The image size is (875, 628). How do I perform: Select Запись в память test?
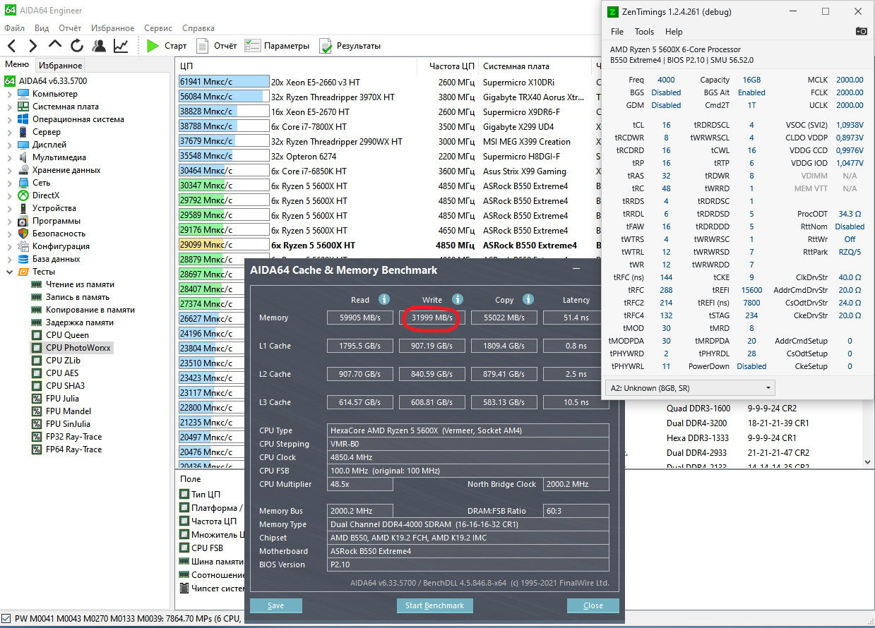[78, 297]
